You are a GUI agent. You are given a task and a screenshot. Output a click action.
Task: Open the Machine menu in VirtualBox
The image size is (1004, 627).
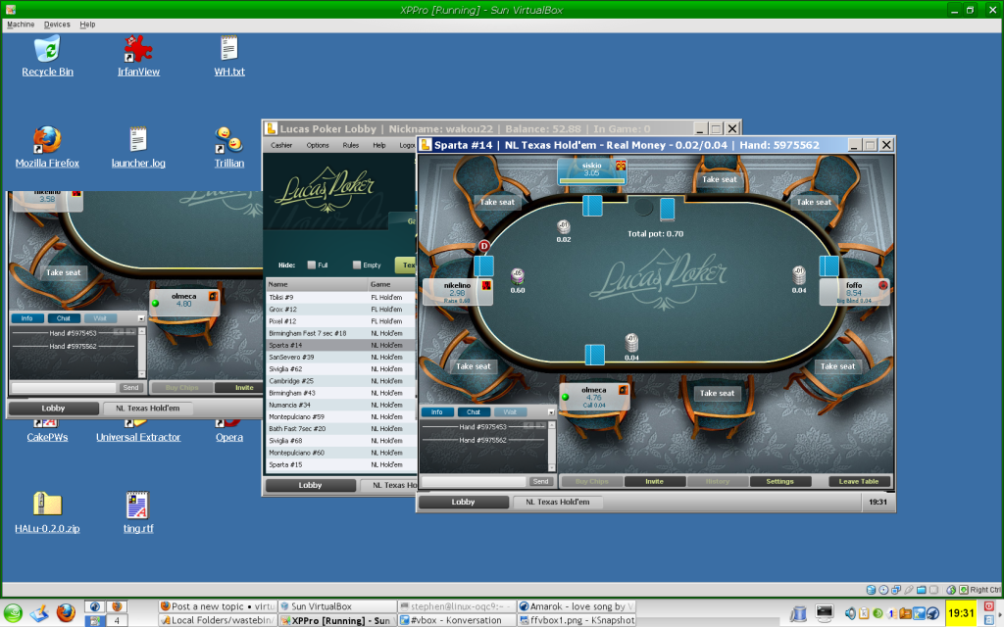click(21, 24)
